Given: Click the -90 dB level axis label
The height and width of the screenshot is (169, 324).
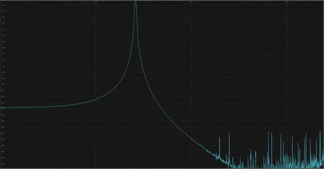Looking at the screenshot, I should [3, 78].
